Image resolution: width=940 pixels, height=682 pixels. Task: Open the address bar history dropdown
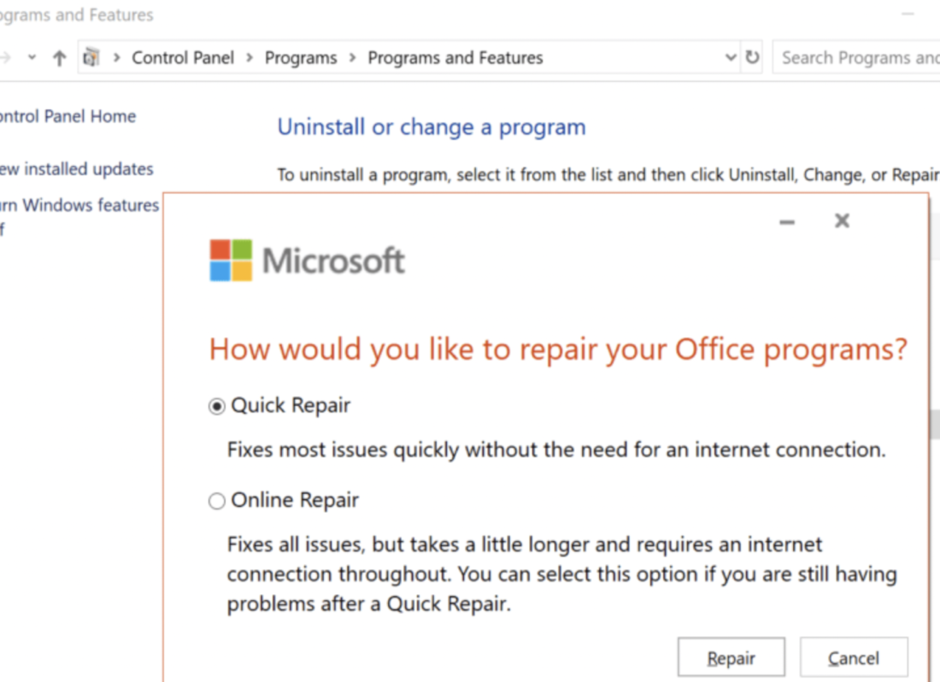pos(731,56)
